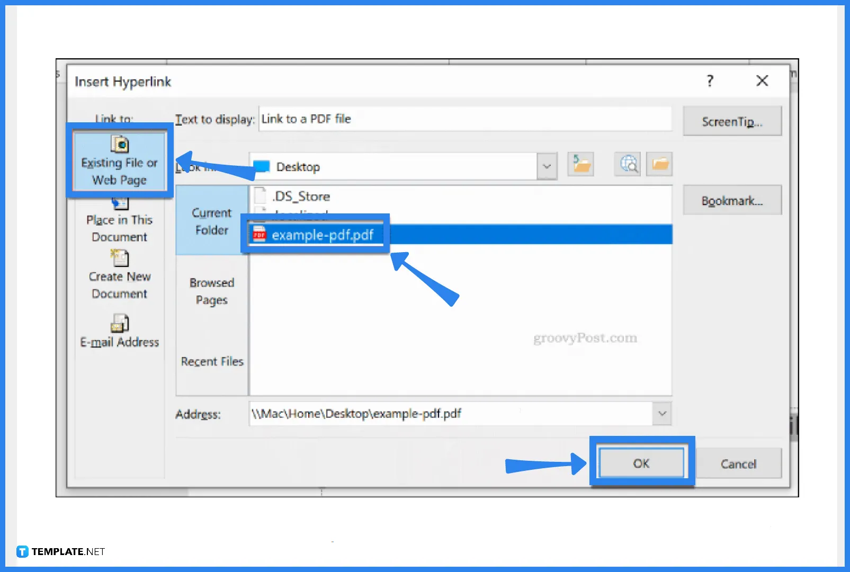Select E-mail Address link type

pos(120,334)
